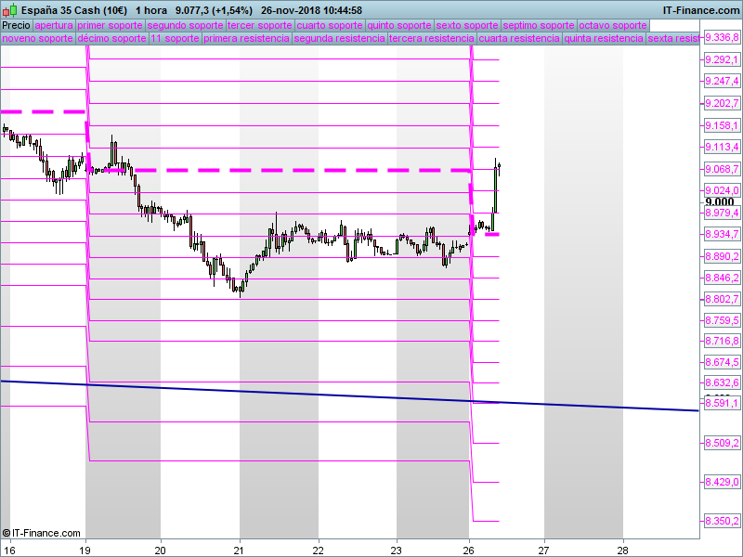
Task: Click the segunda resistencia label
Action: (x=339, y=38)
